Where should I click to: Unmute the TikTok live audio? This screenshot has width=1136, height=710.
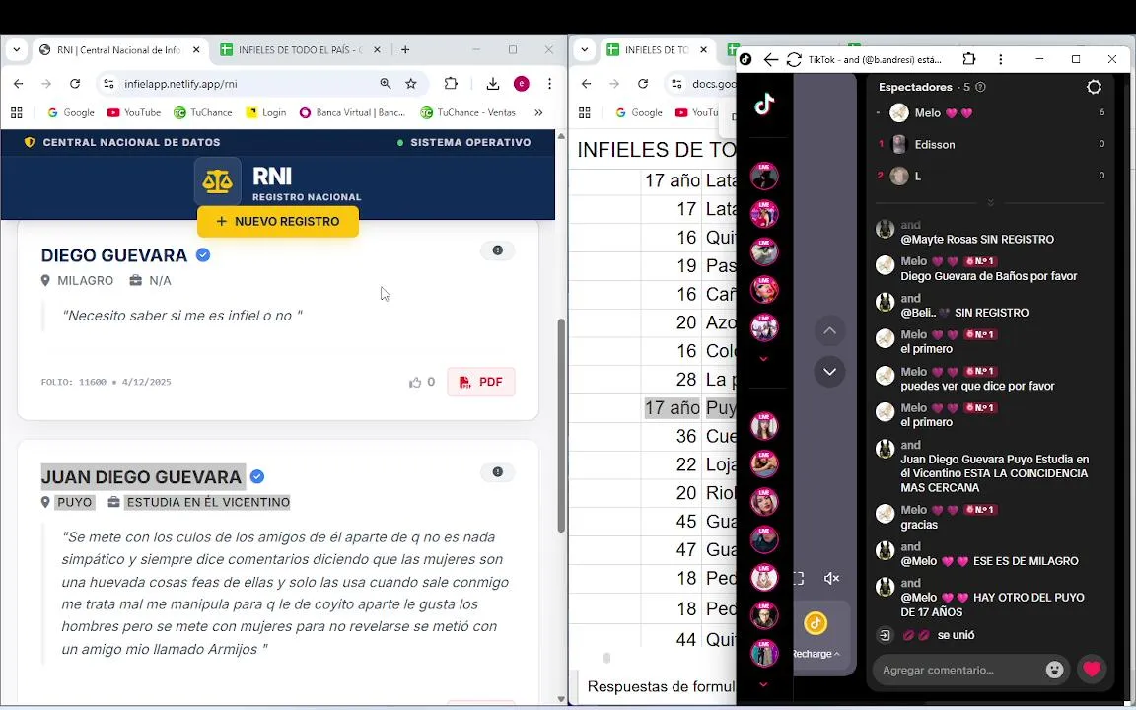(831, 578)
